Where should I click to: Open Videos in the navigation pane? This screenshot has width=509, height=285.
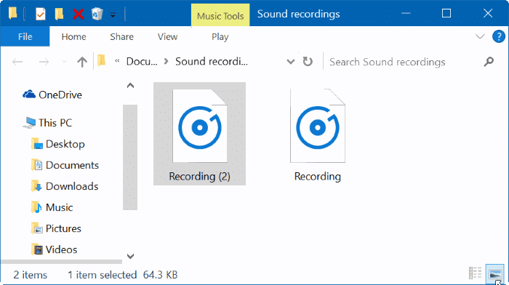click(x=55, y=249)
